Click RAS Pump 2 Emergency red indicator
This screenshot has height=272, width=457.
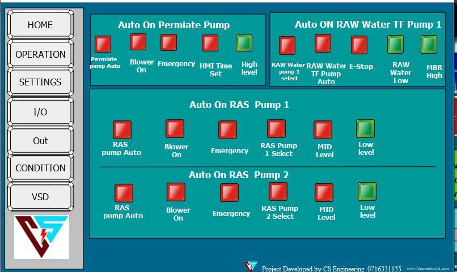coord(229,193)
